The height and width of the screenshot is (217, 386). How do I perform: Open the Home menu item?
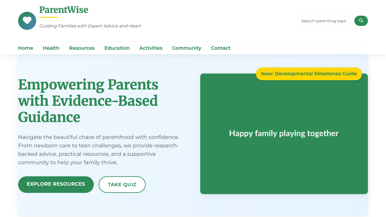26,48
